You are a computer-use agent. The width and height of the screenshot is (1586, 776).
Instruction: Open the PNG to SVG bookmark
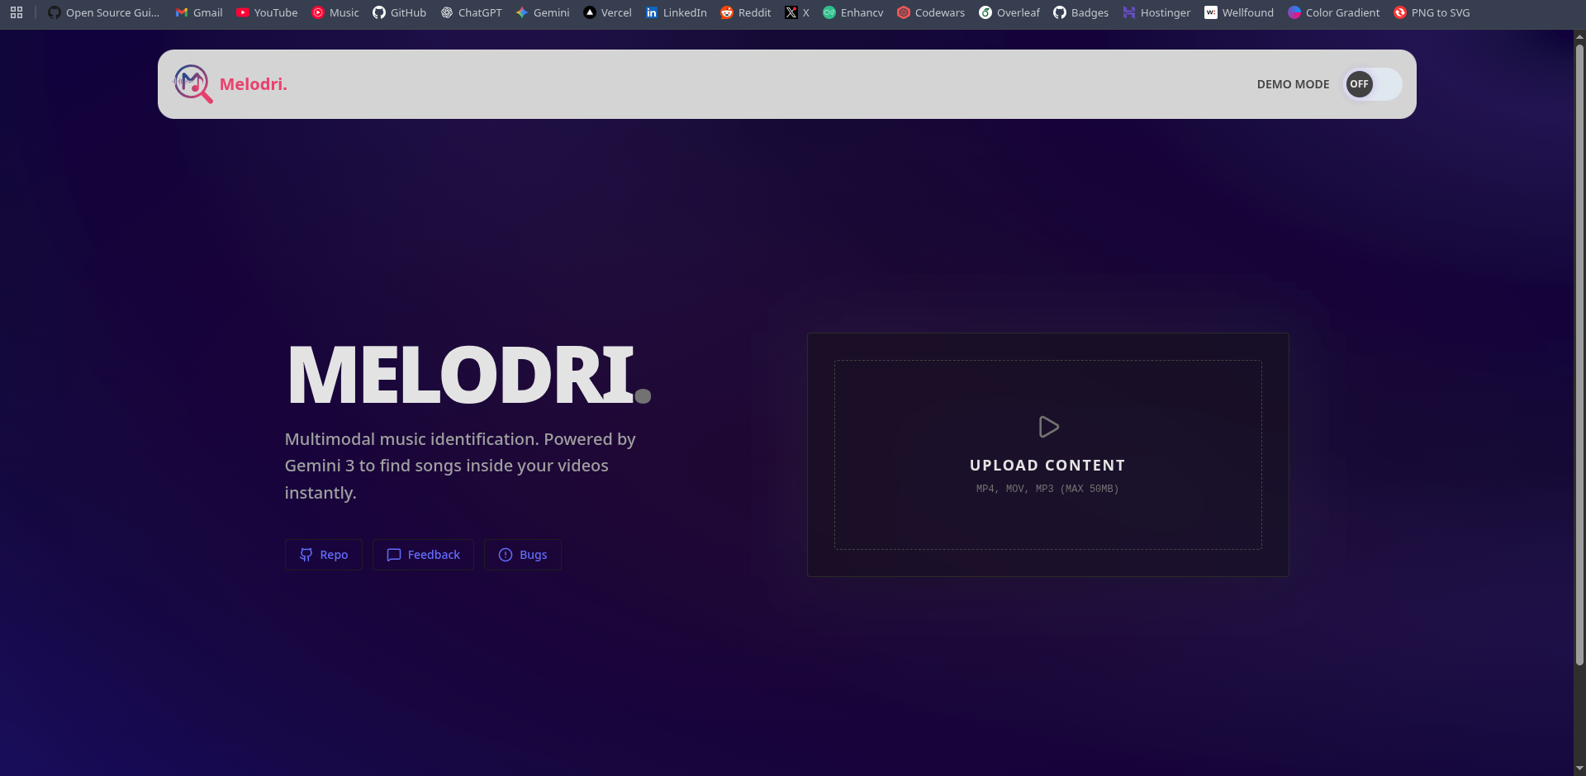click(x=1432, y=12)
